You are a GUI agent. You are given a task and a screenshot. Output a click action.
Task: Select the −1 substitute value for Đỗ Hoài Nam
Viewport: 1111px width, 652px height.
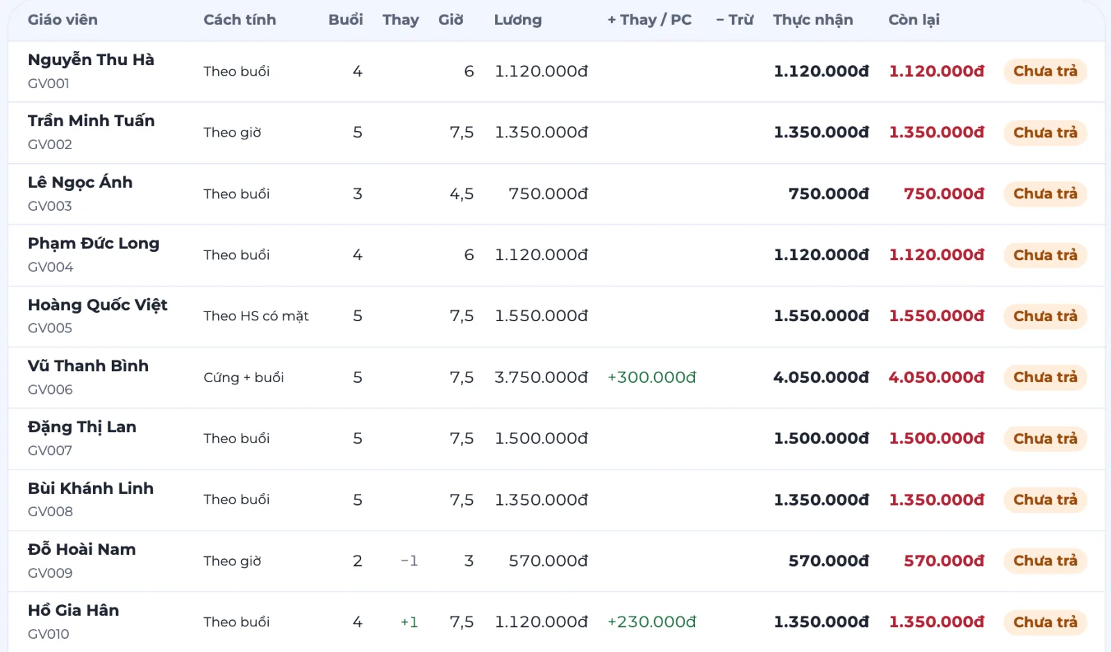click(x=409, y=560)
